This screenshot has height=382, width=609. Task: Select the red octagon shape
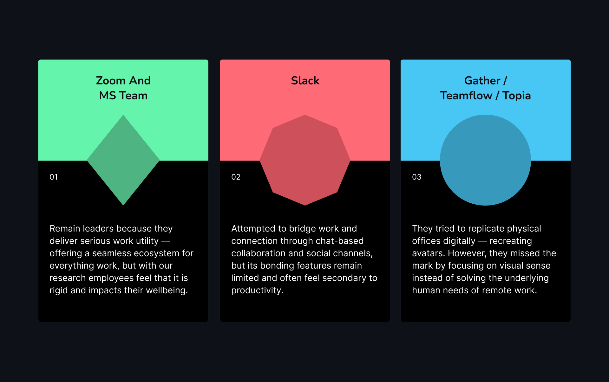tap(305, 160)
